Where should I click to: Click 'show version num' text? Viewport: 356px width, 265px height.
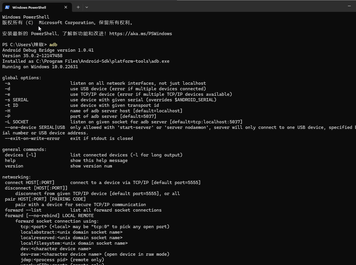91,166
